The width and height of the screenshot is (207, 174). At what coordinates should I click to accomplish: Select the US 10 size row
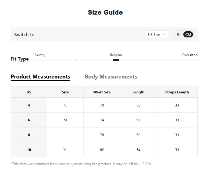(104, 150)
